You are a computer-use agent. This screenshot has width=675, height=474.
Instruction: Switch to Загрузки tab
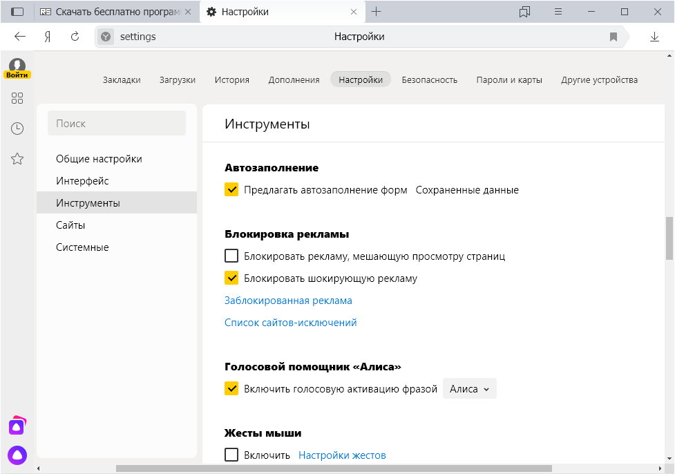pyautogui.click(x=178, y=79)
